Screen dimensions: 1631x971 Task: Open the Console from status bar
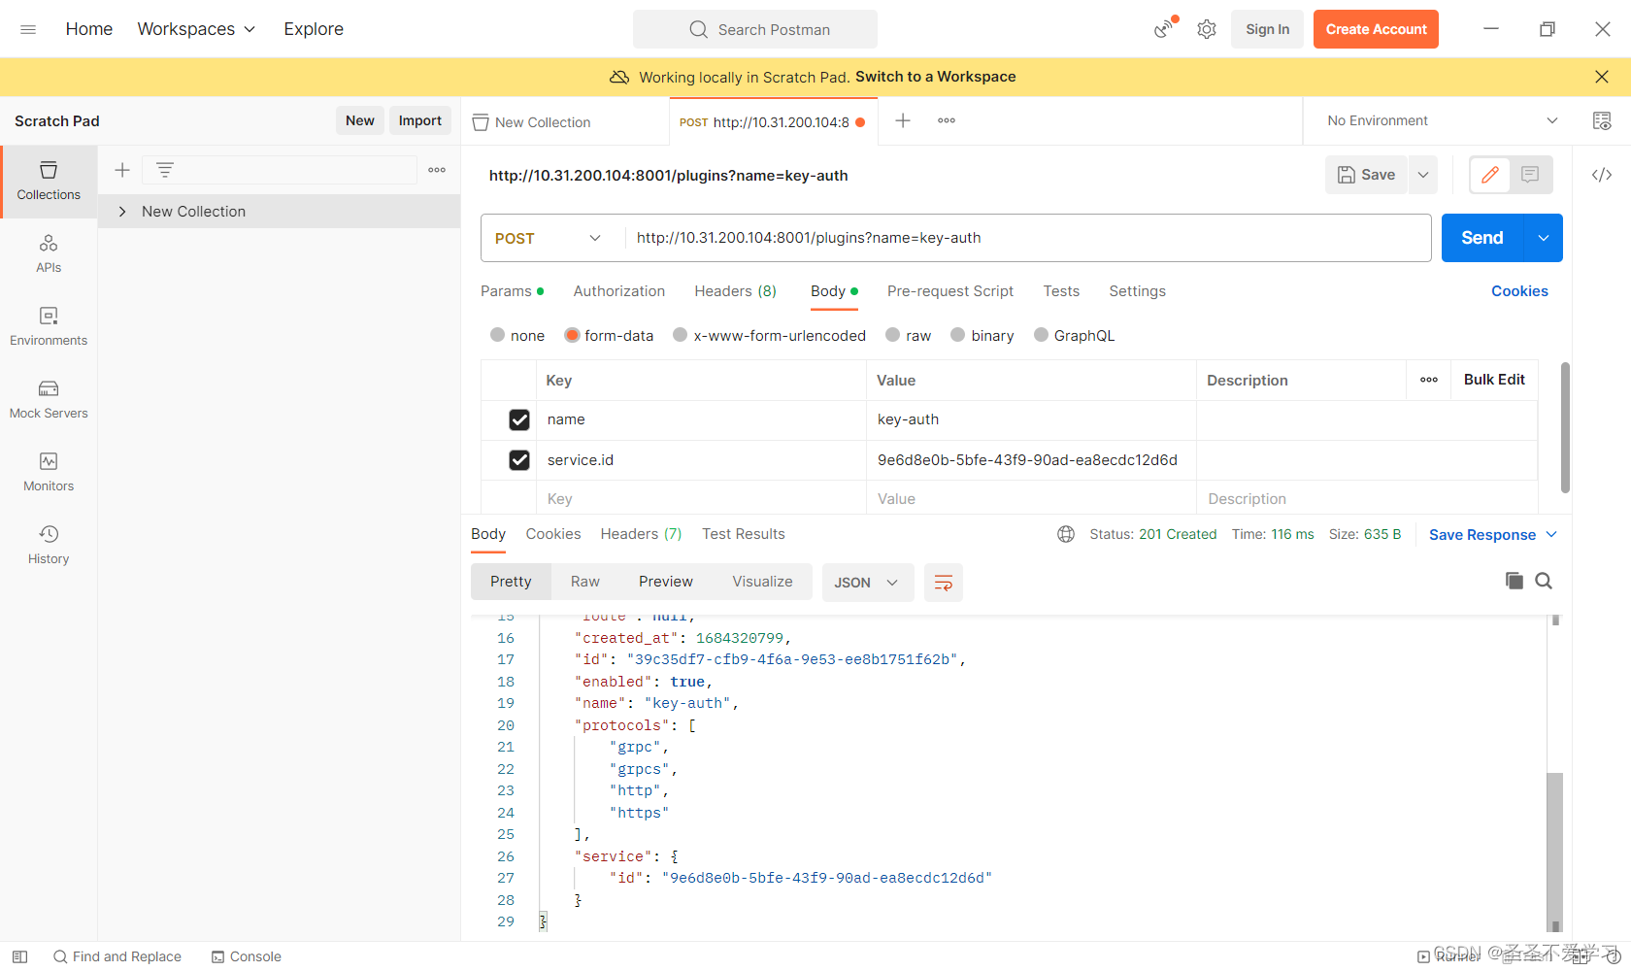point(247,956)
